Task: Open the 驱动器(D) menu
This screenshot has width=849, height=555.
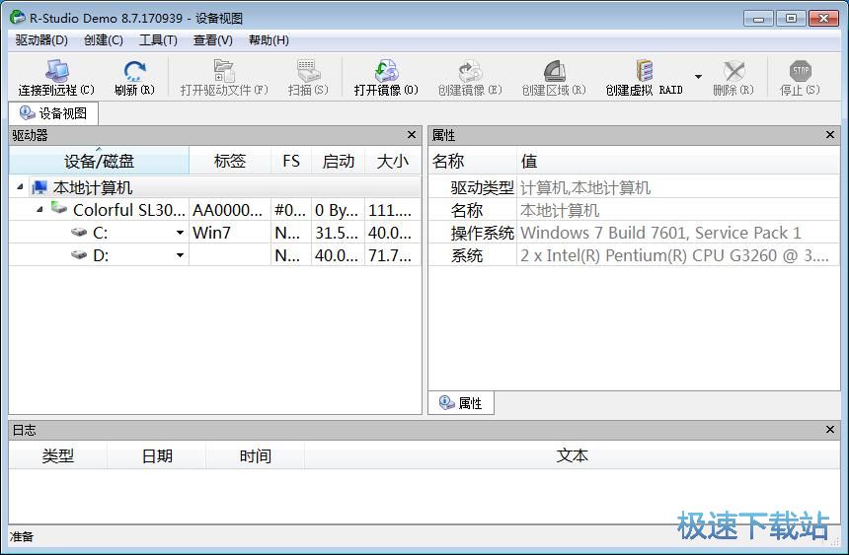Action: [x=41, y=40]
